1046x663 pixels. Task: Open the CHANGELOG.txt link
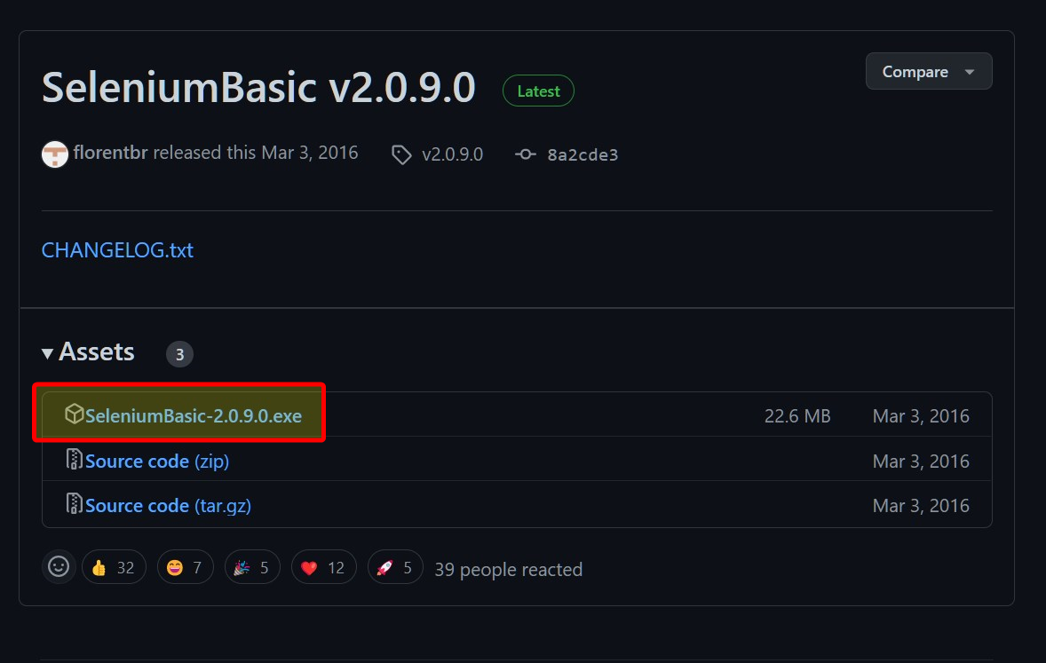(x=117, y=250)
